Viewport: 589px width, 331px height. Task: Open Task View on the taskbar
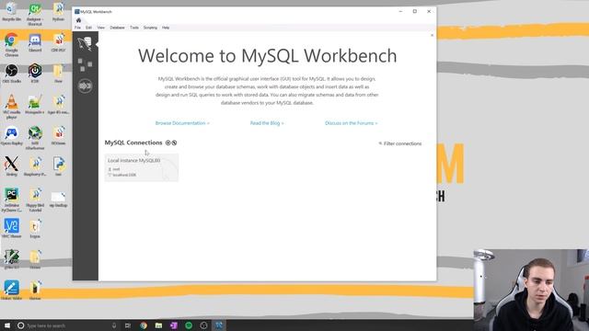tap(128, 325)
